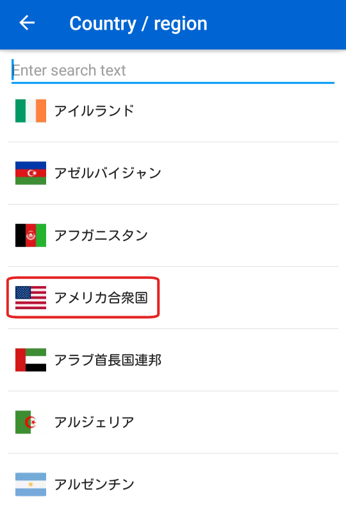Tap the empty area of the Ireland row
The image size is (346, 508).
click(x=236, y=111)
